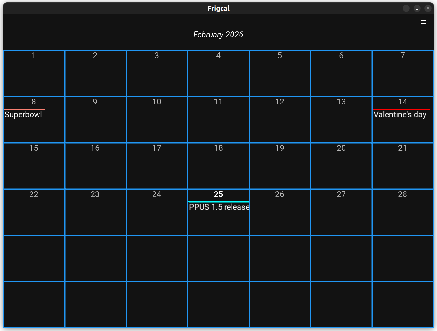Click day 22 in the grid
Image resolution: width=437 pixels, height=331 pixels.
(34, 212)
